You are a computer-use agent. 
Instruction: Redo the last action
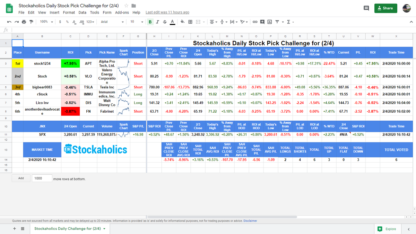coord(16,22)
